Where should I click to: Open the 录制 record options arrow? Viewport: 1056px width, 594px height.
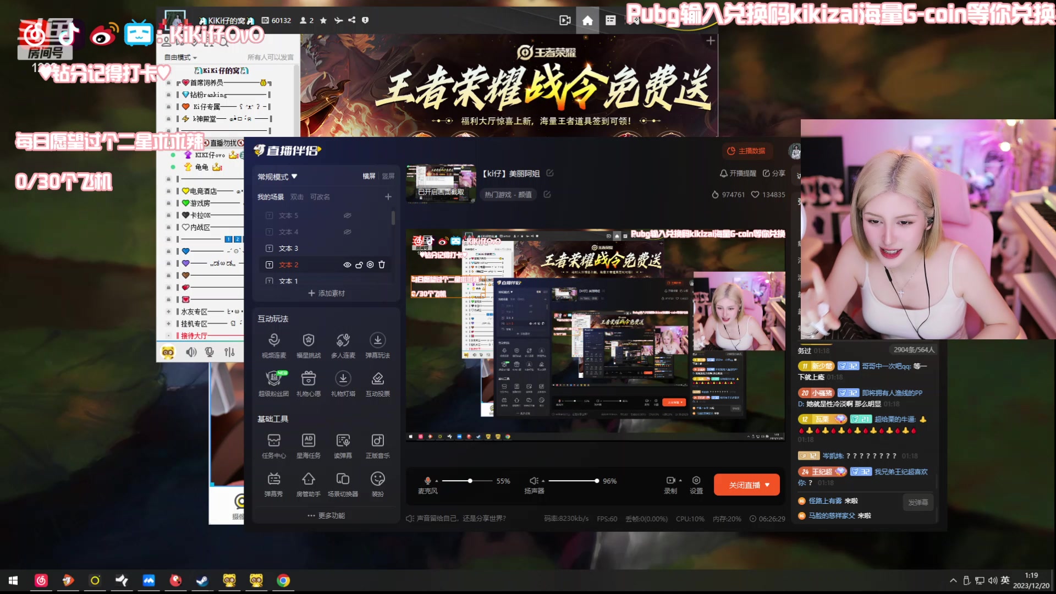(680, 480)
